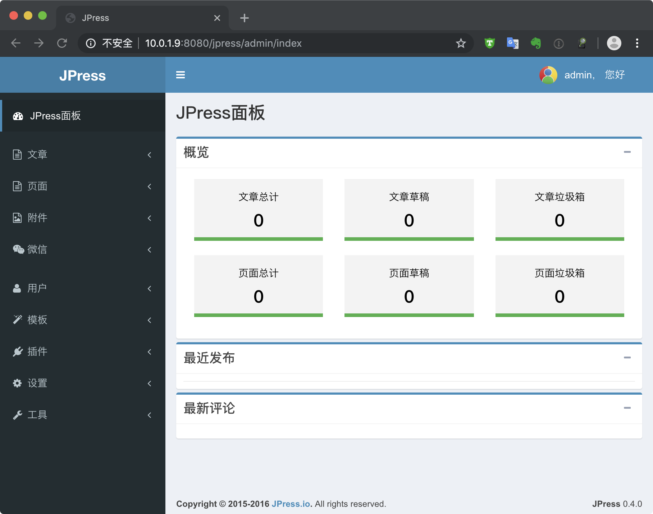Expand the 设置 menu chevron
This screenshot has height=514, width=653.
pyautogui.click(x=150, y=384)
